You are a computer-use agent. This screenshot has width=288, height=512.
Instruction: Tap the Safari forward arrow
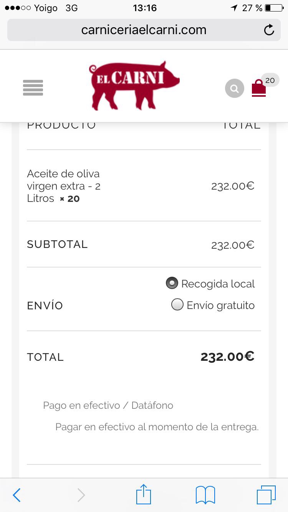pyautogui.click(x=81, y=495)
